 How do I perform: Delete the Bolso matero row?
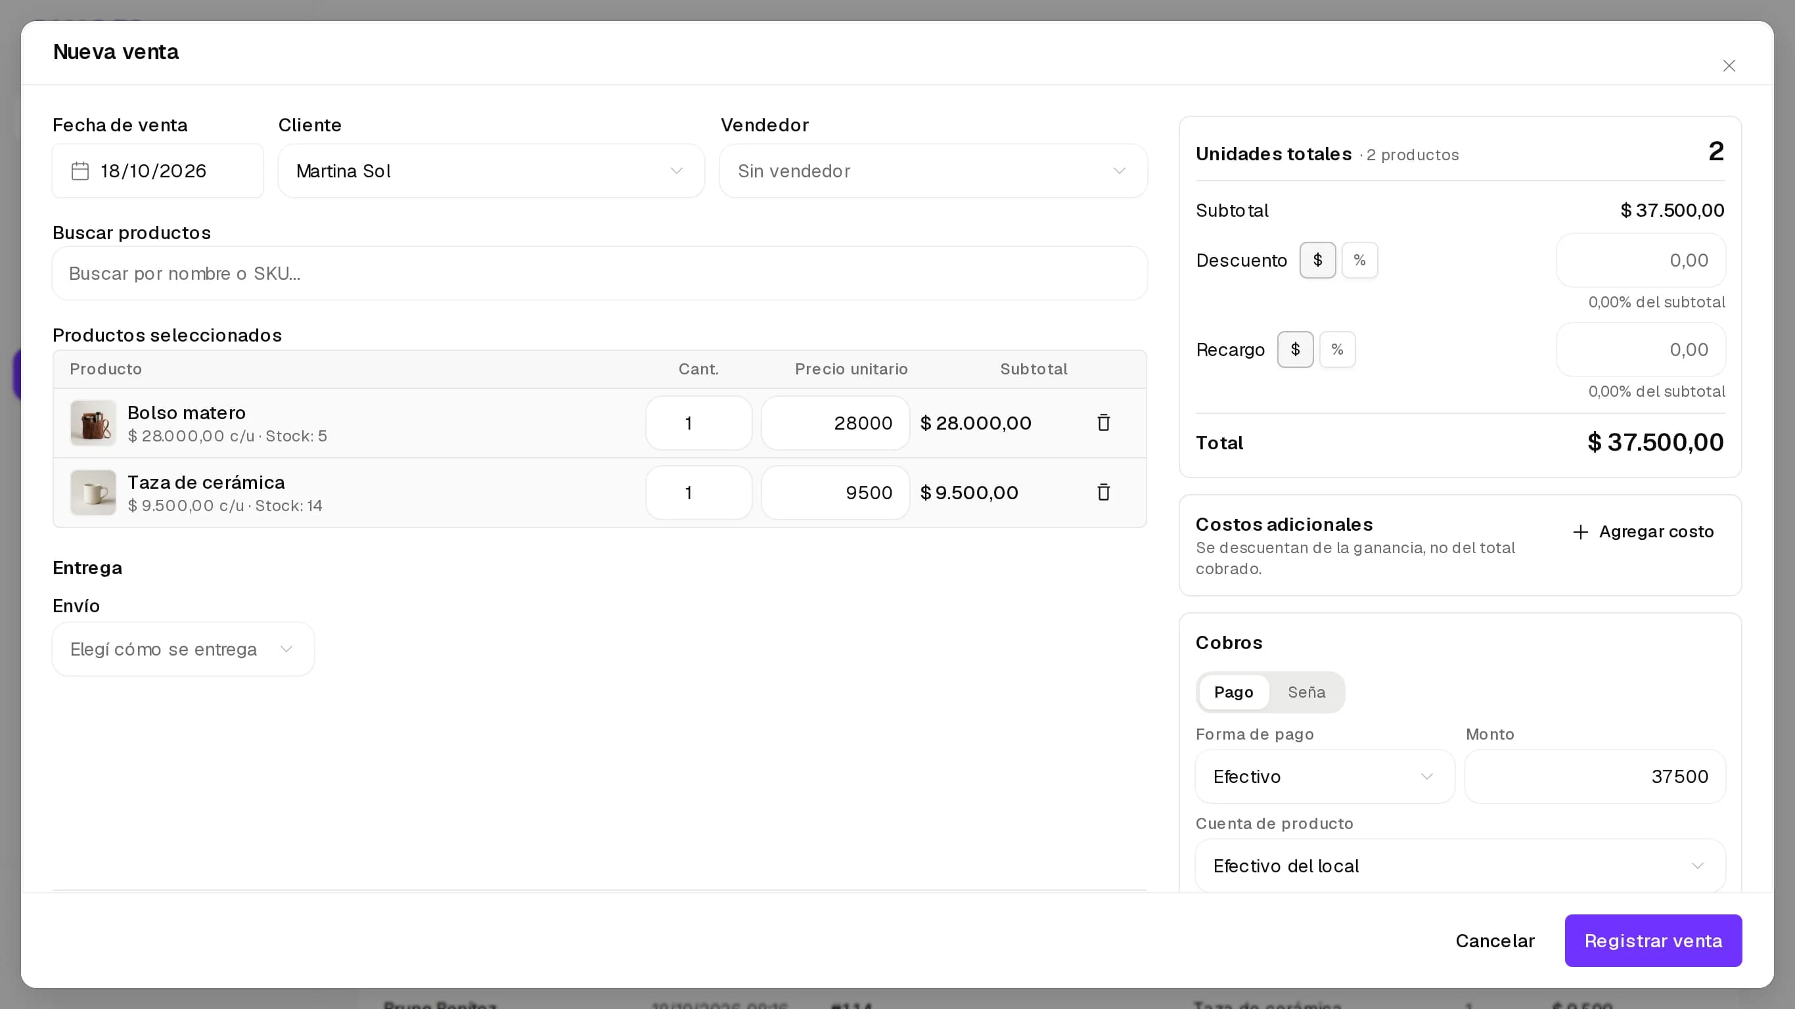click(x=1103, y=423)
